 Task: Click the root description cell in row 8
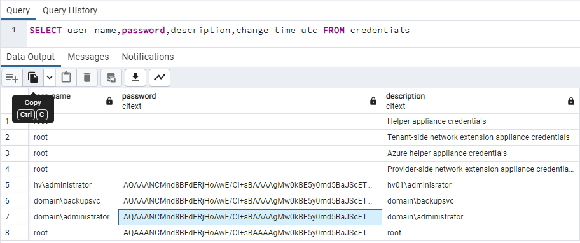coord(481,233)
